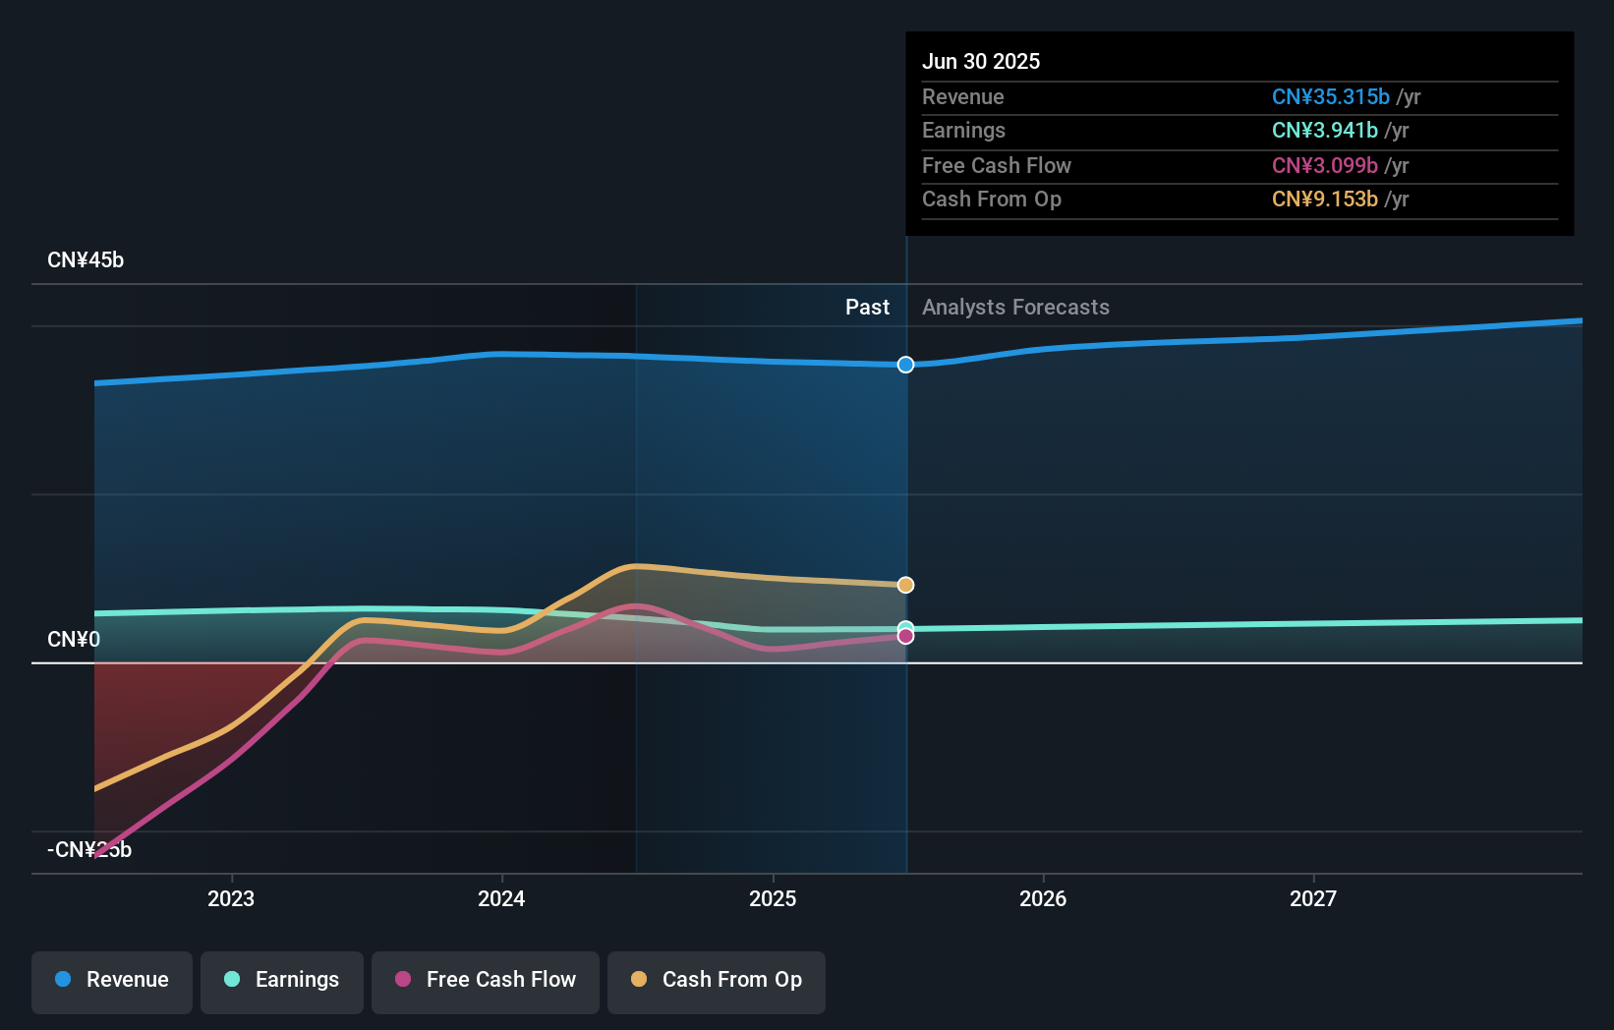Click the Analysts Forecasts section label
This screenshot has width=1614, height=1030.
tap(1015, 307)
